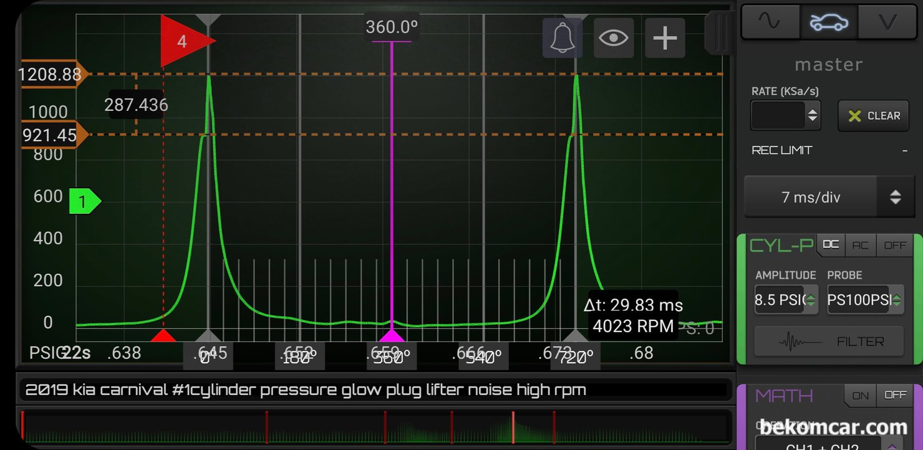Click the CLEAR button
Image resolution: width=923 pixels, height=450 pixels.
click(x=873, y=115)
